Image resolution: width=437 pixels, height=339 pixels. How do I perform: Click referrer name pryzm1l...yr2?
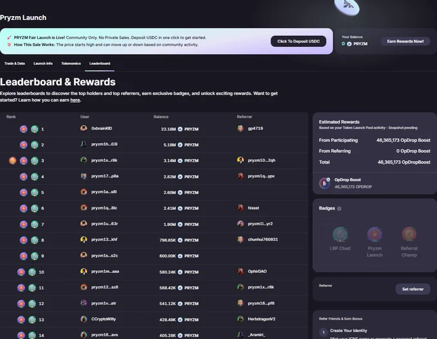(x=260, y=224)
